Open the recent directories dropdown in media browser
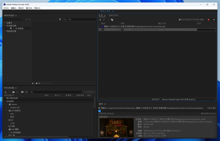Screen dimensions: 220x141 click(x=13, y=19)
